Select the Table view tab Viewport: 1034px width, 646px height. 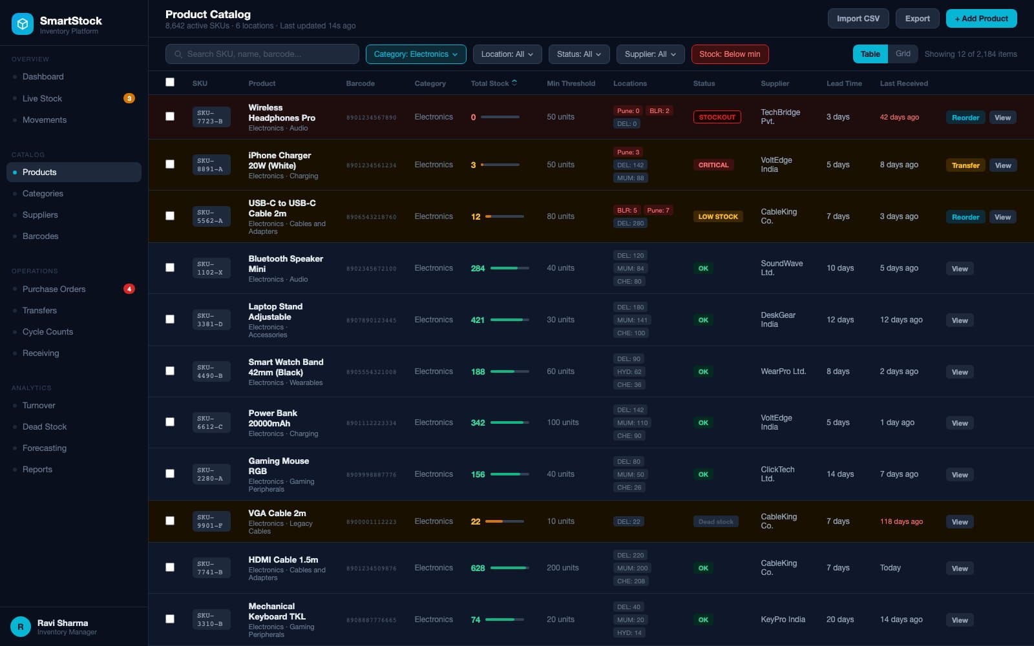tap(870, 54)
